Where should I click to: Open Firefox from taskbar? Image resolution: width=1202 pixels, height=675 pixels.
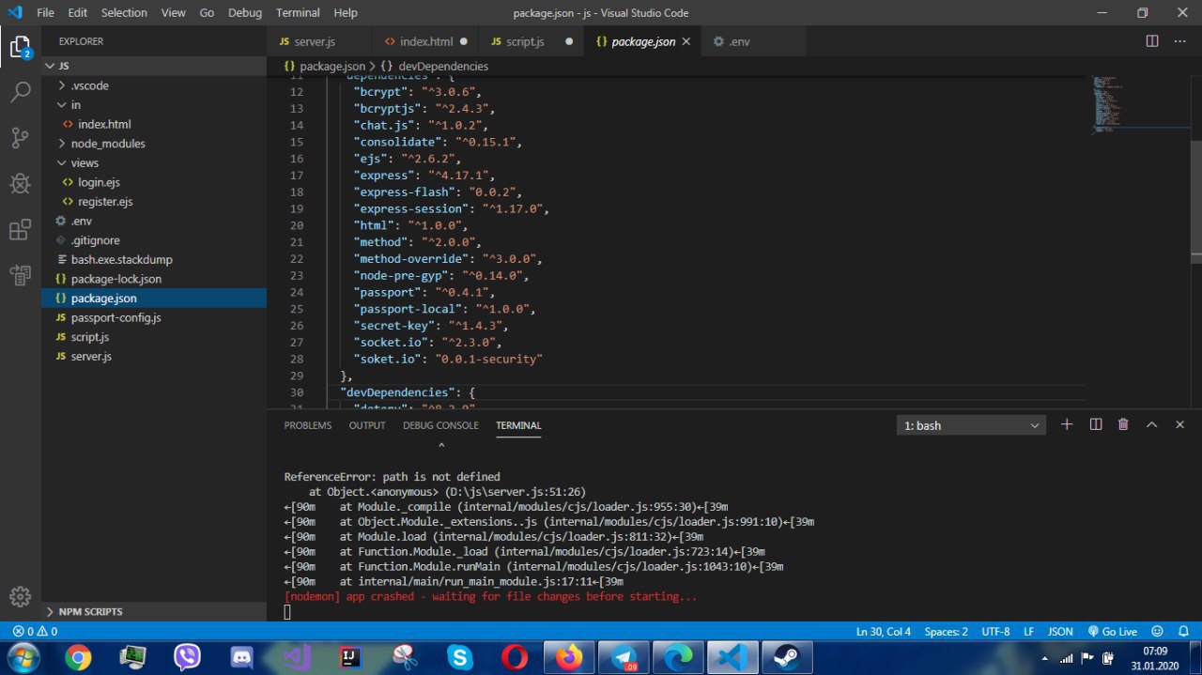(569, 657)
